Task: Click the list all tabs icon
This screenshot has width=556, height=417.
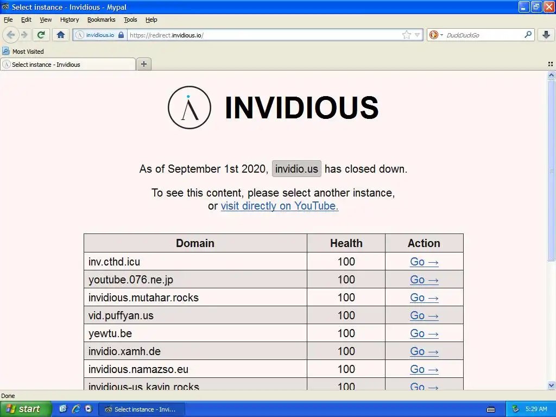Action: click(x=551, y=64)
